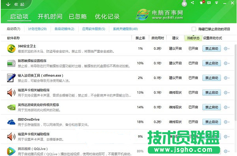This screenshot has width=237, height=156.
Task: Open the skin shirt icon with badge
Action: 202,2
